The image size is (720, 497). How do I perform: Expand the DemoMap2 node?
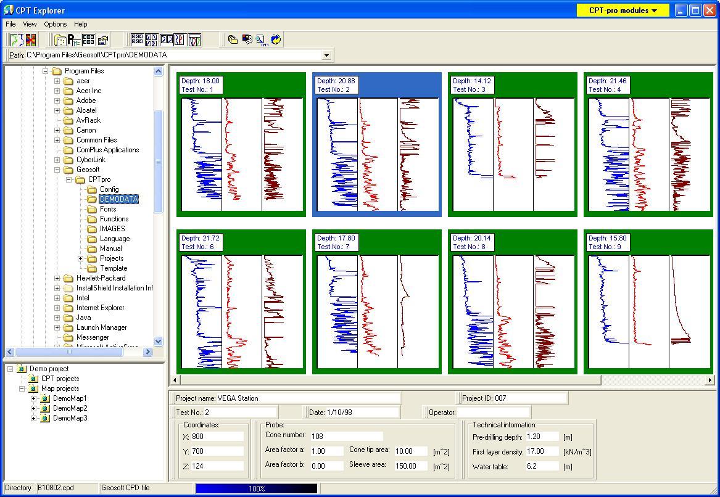coord(33,408)
